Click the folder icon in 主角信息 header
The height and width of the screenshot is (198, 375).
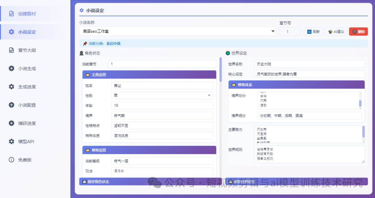87,75
